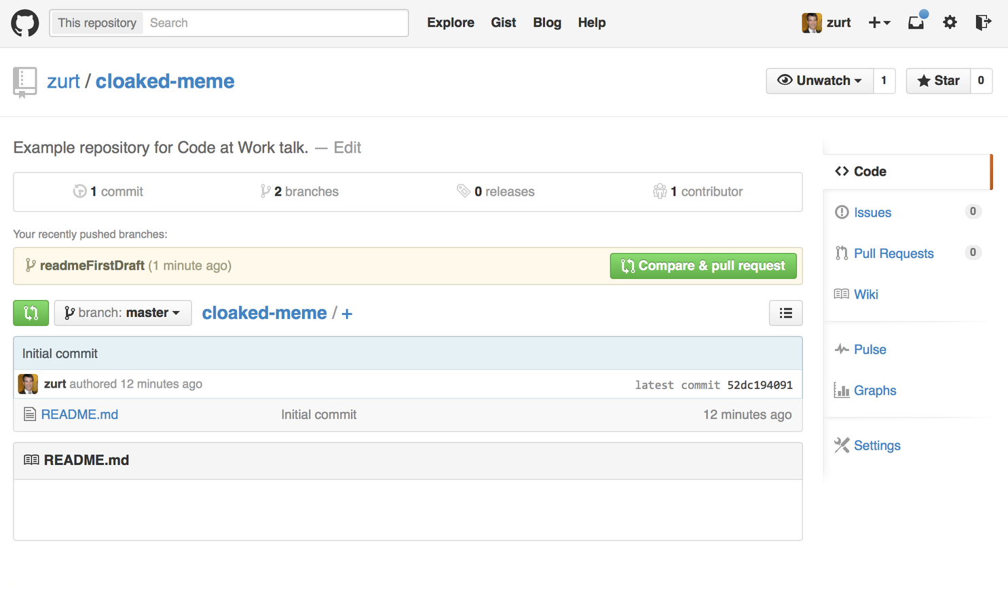Open the notifications inbox icon

(916, 22)
